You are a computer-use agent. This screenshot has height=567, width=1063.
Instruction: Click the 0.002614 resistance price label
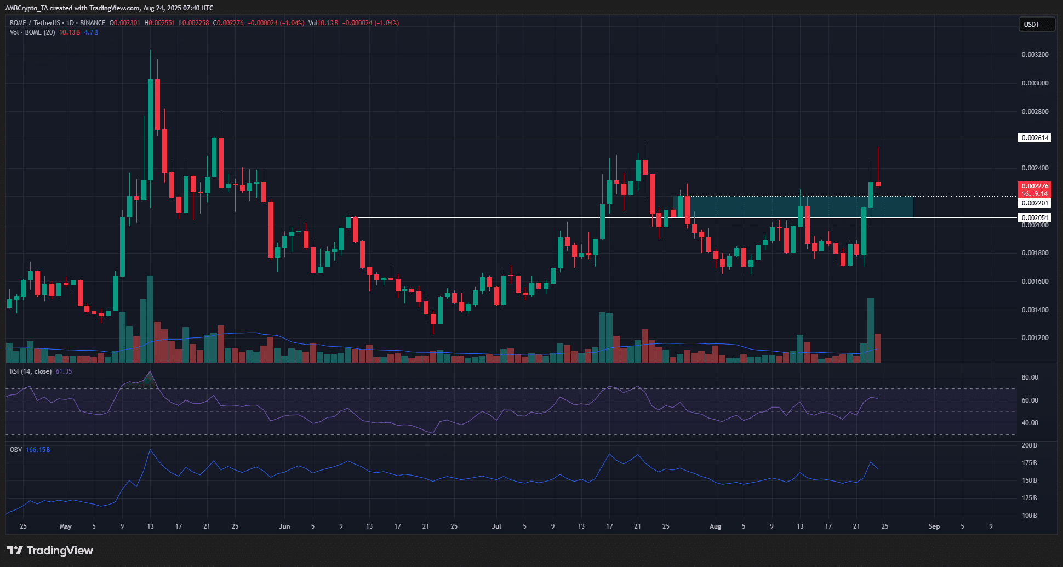(x=1035, y=138)
